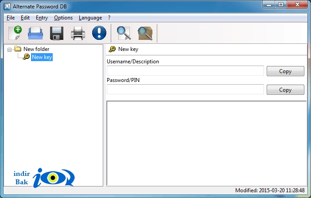Viewport: 311px width, 198px height.
Task: Open the ? help menu
Action: point(109,18)
